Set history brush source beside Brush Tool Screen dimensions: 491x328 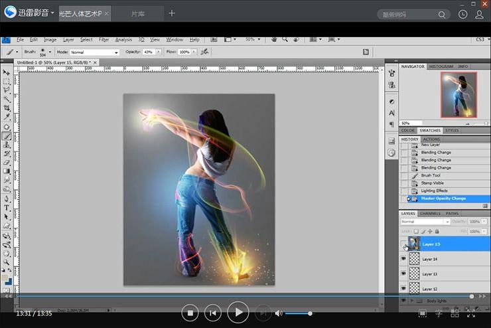coord(404,175)
